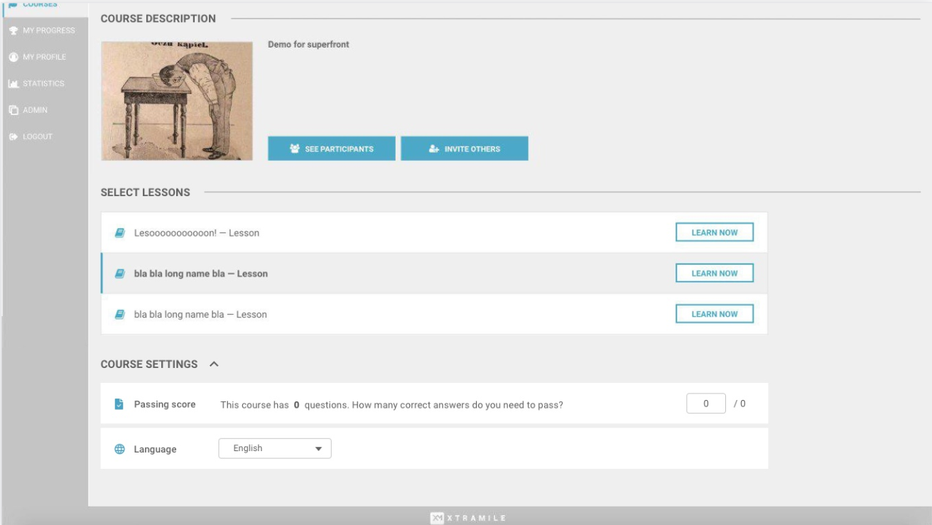Collapse the Course Settings section chevron
This screenshot has height=525, width=932.
click(x=214, y=364)
